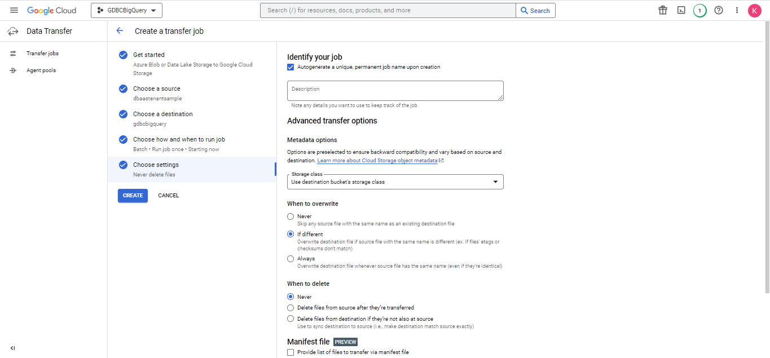Click into the Description text field

click(395, 91)
